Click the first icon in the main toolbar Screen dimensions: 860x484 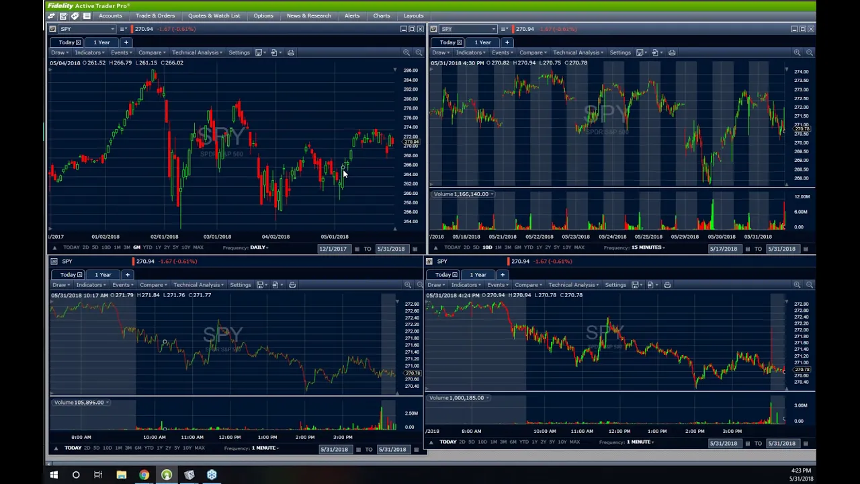(x=51, y=15)
